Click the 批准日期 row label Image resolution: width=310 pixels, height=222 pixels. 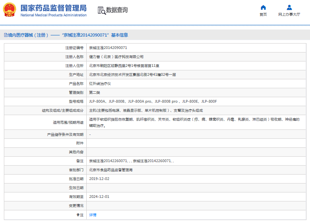click(76, 179)
